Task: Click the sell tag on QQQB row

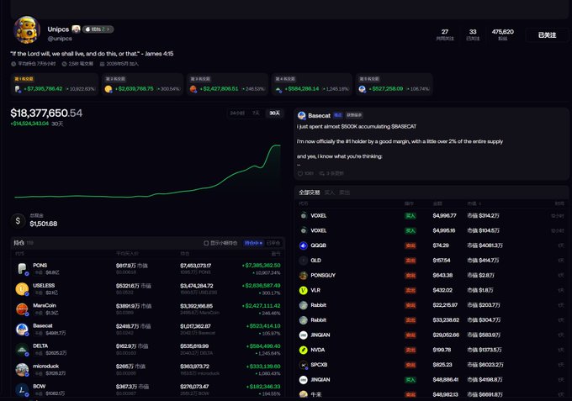Action: pos(410,245)
